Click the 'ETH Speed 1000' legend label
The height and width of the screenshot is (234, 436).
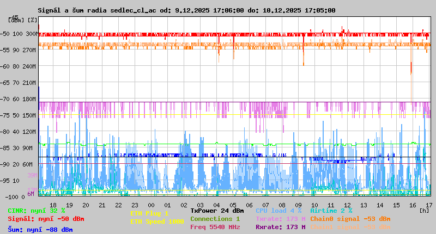click(x=157, y=221)
